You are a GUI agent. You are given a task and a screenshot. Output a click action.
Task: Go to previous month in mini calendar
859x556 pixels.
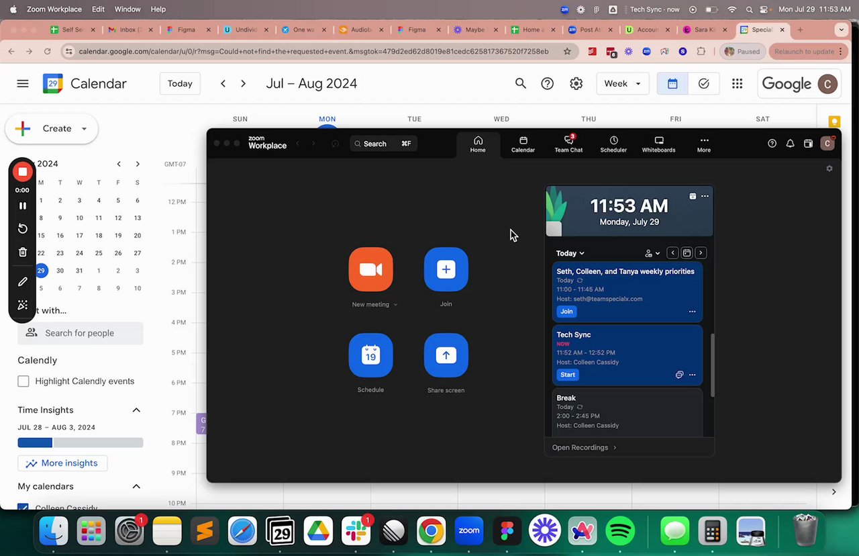click(x=119, y=164)
